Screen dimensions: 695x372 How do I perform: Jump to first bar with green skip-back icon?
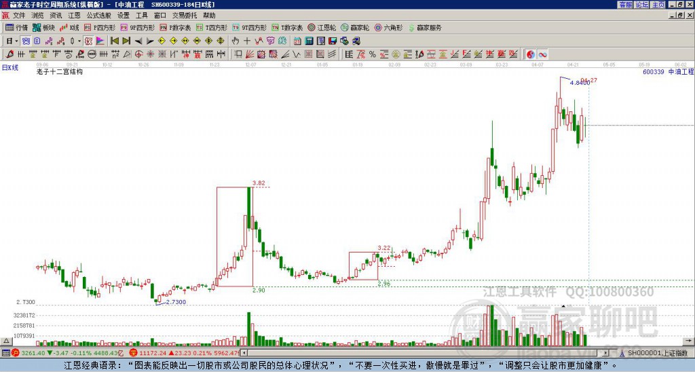[x=115, y=41]
